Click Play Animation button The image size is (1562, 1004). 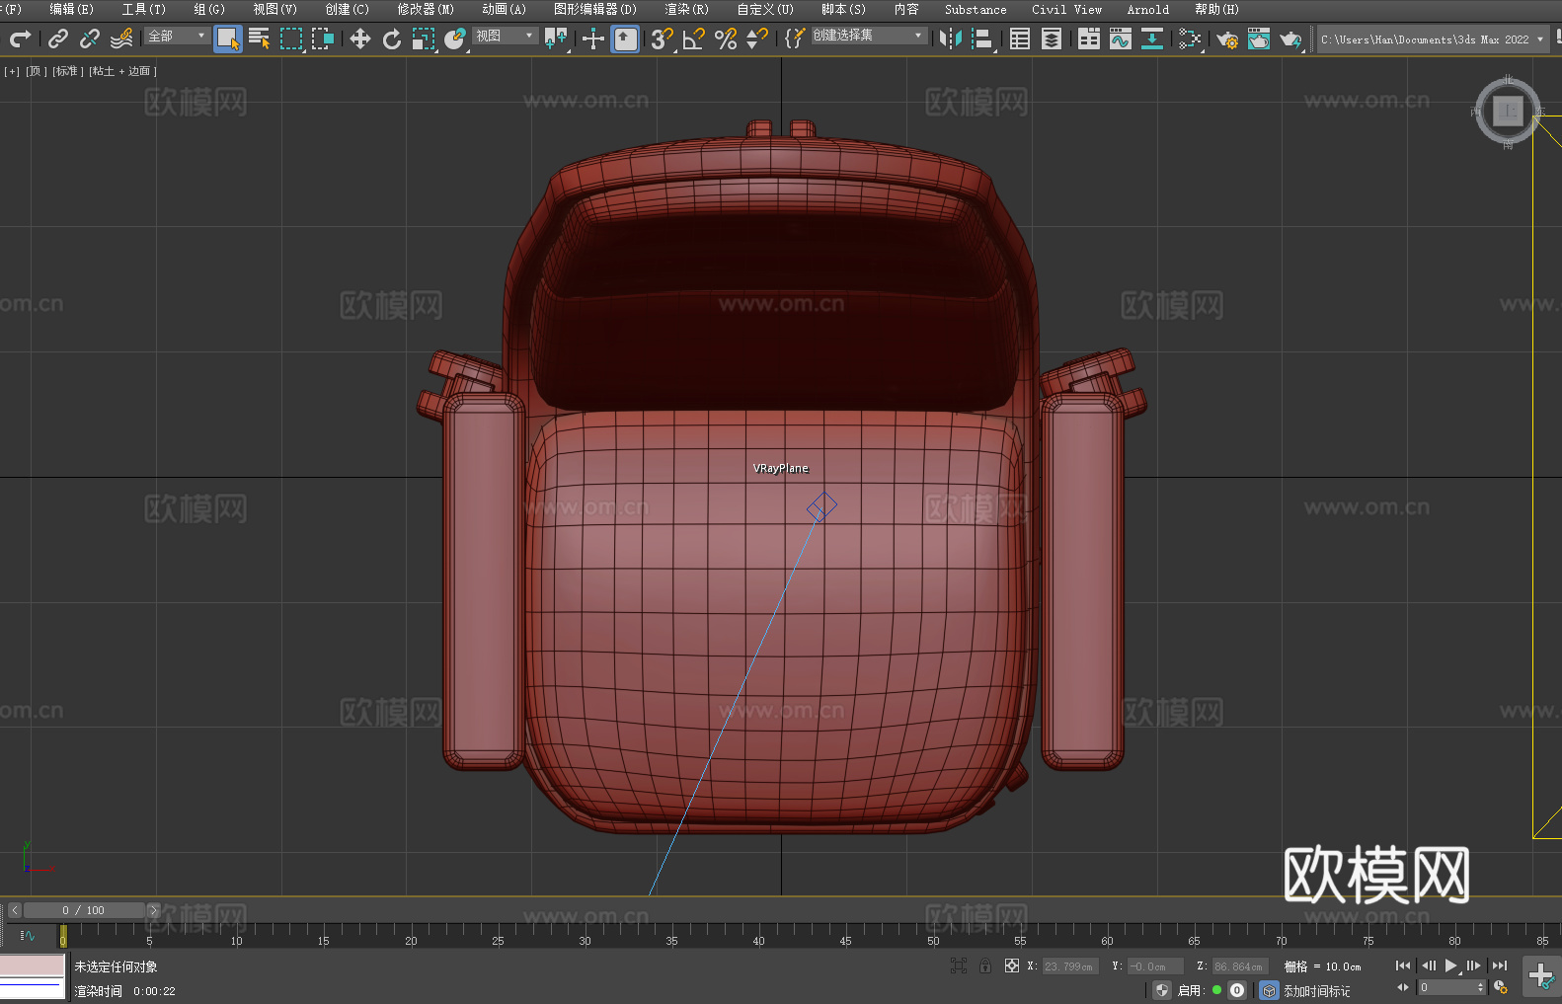point(1451,965)
